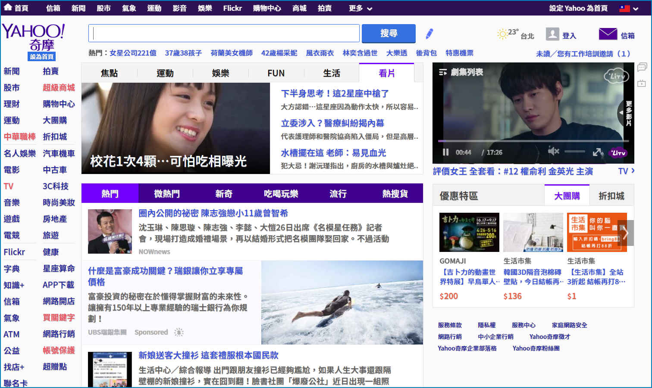Screen dimensions: 652x388
Task: Pause the video player
Action: click(x=445, y=152)
